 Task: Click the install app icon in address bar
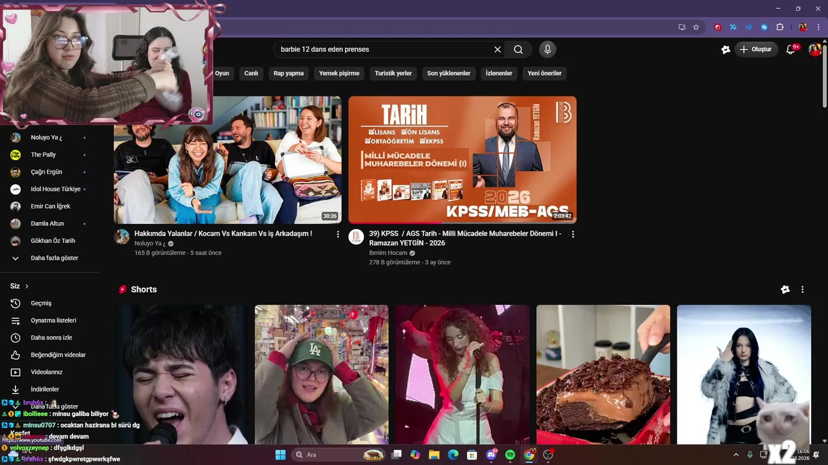[682, 27]
